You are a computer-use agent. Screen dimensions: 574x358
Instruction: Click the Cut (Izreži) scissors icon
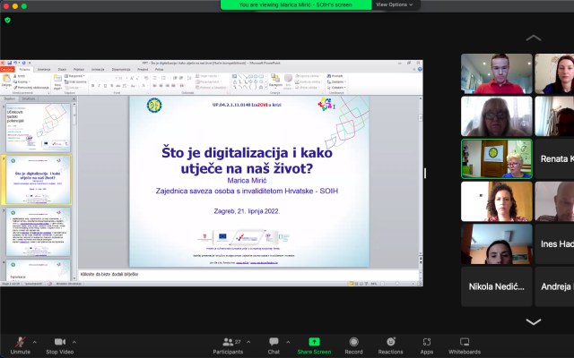15,76
